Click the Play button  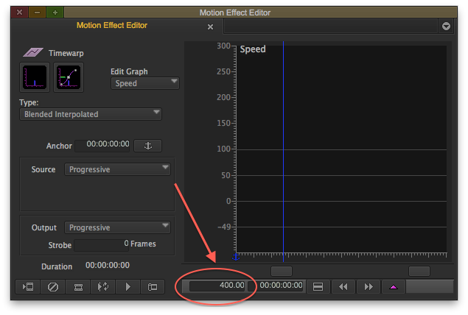tap(128, 287)
